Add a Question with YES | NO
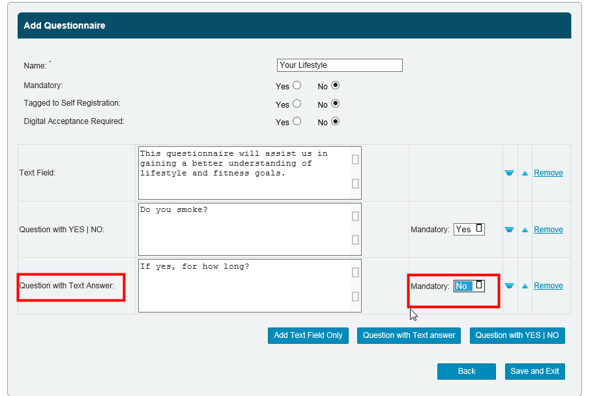The image size is (597, 396). point(517,335)
